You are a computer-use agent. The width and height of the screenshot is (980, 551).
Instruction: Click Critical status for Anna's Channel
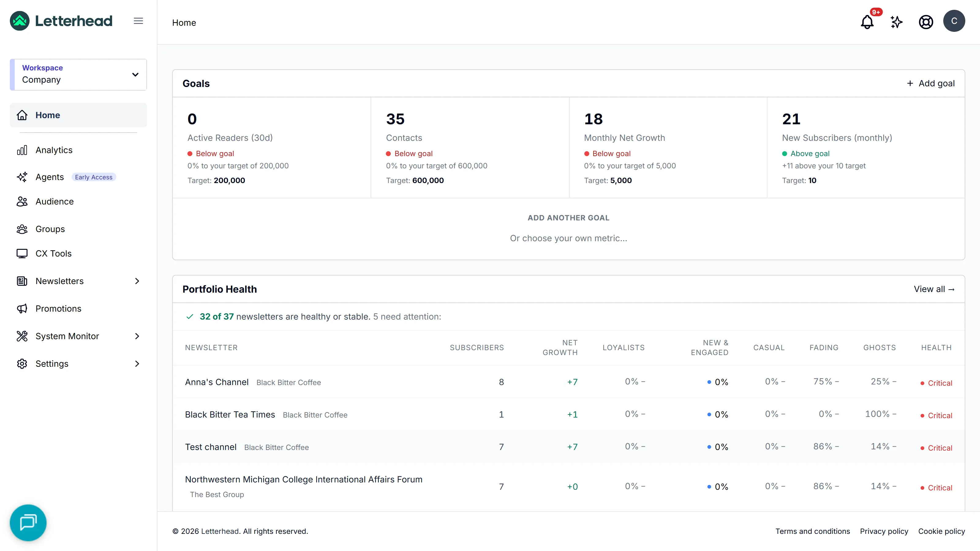tap(936, 383)
